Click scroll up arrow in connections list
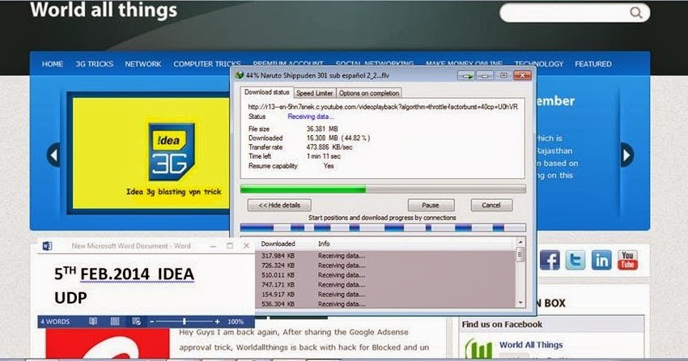 click(x=520, y=242)
